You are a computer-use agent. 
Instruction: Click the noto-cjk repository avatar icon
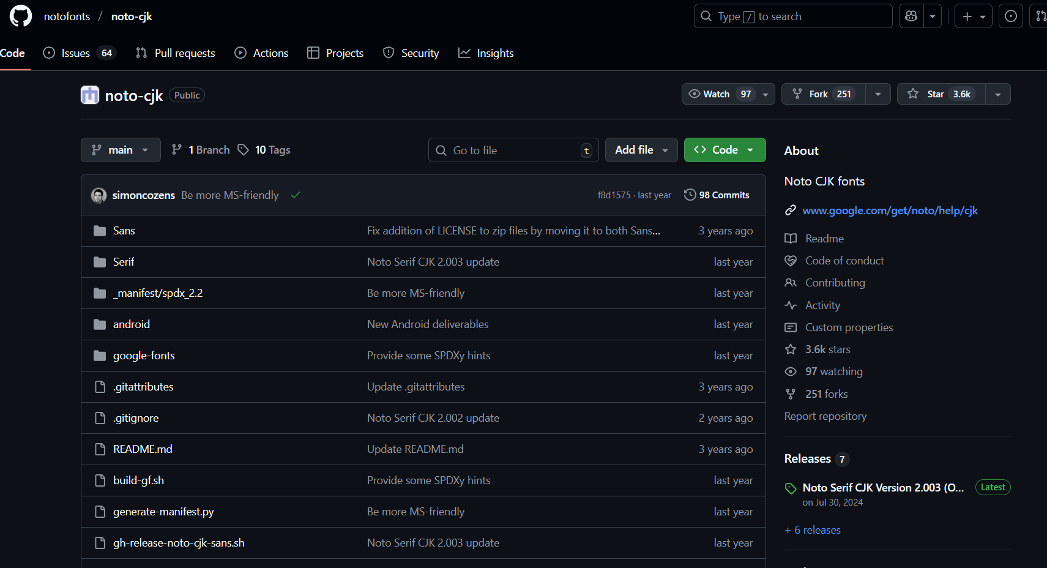90,95
